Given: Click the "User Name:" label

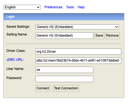Looking at the screenshot, I should coord(15,69).
